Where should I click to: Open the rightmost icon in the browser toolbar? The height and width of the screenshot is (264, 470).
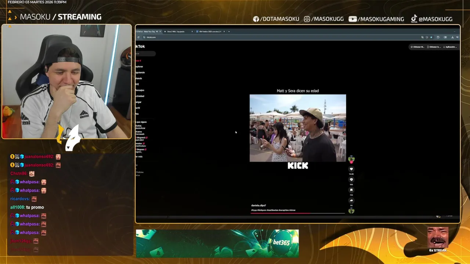pos(457,37)
